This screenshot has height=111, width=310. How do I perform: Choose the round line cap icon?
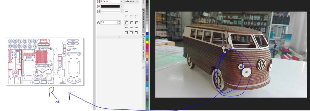[x=131, y=27]
